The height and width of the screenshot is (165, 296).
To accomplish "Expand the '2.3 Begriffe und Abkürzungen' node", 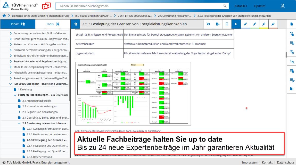I will click(19, 112).
